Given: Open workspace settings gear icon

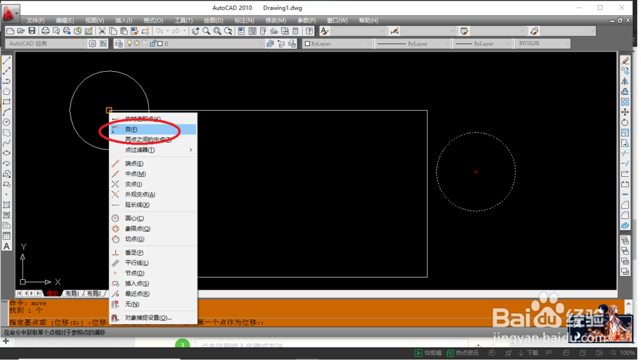Looking at the screenshot, I should click(x=92, y=44).
